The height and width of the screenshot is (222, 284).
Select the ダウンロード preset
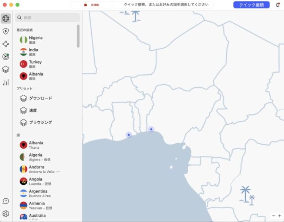coord(40,98)
